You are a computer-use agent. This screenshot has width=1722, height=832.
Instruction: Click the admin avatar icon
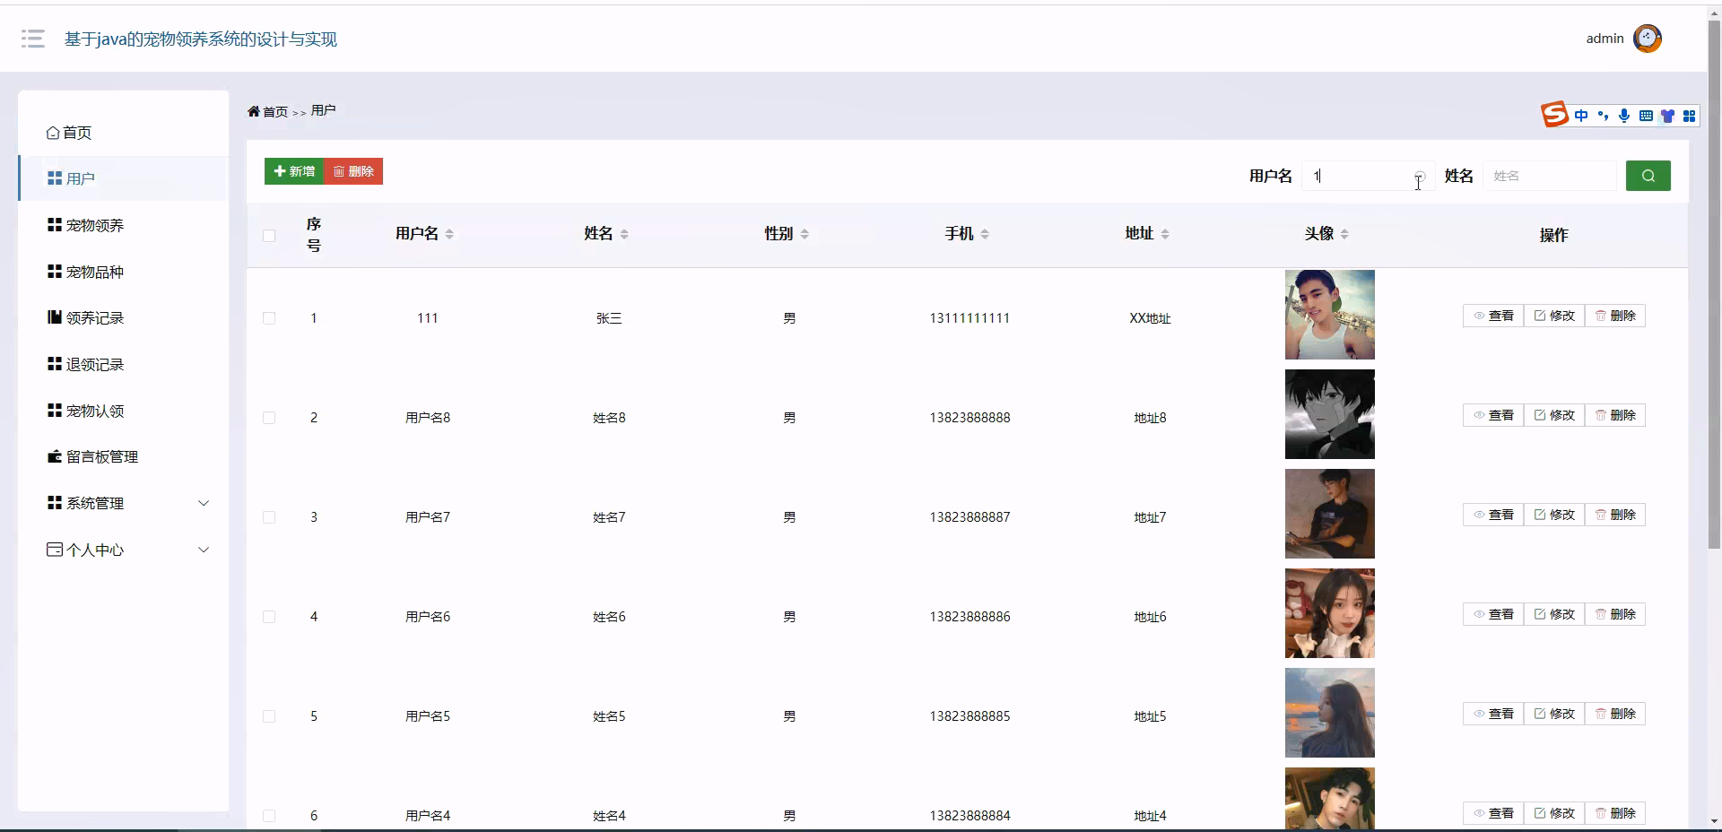pyautogui.click(x=1647, y=39)
